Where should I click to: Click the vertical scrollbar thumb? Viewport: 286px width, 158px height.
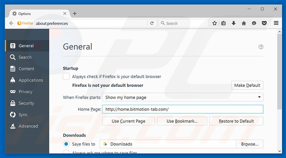[x=279, y=72]
